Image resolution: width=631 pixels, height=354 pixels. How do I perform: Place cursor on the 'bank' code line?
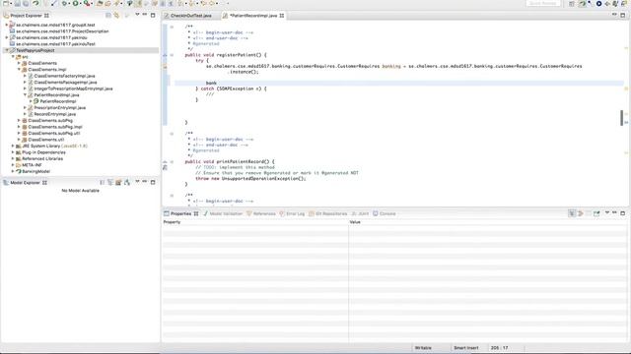point(211,83)
